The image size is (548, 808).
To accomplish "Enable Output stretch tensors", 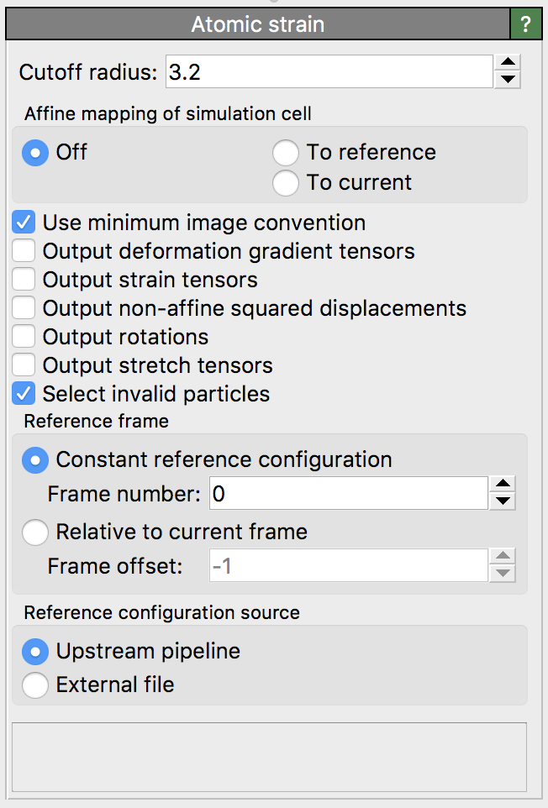I will click(x=24, y=365).
